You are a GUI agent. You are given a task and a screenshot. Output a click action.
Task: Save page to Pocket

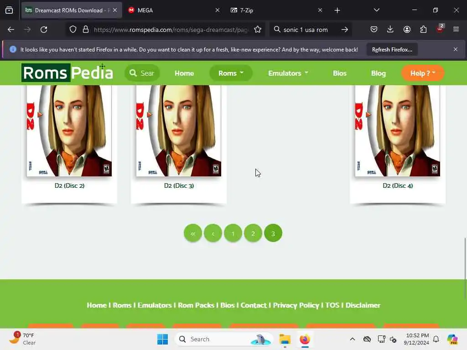(374, 29)
